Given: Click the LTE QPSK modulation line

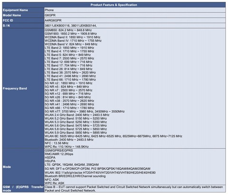Looking at the screenshot, I should (x=72, y=164).
